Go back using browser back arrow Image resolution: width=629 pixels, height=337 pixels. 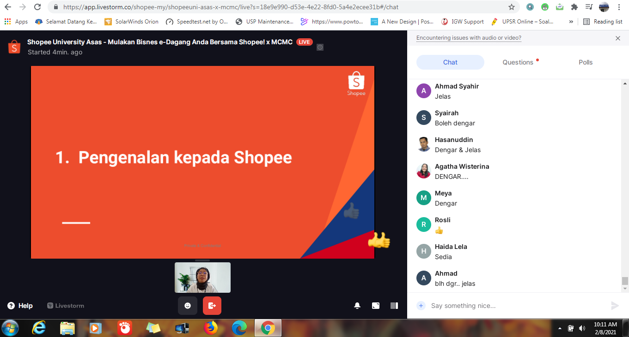click(8, 7)
